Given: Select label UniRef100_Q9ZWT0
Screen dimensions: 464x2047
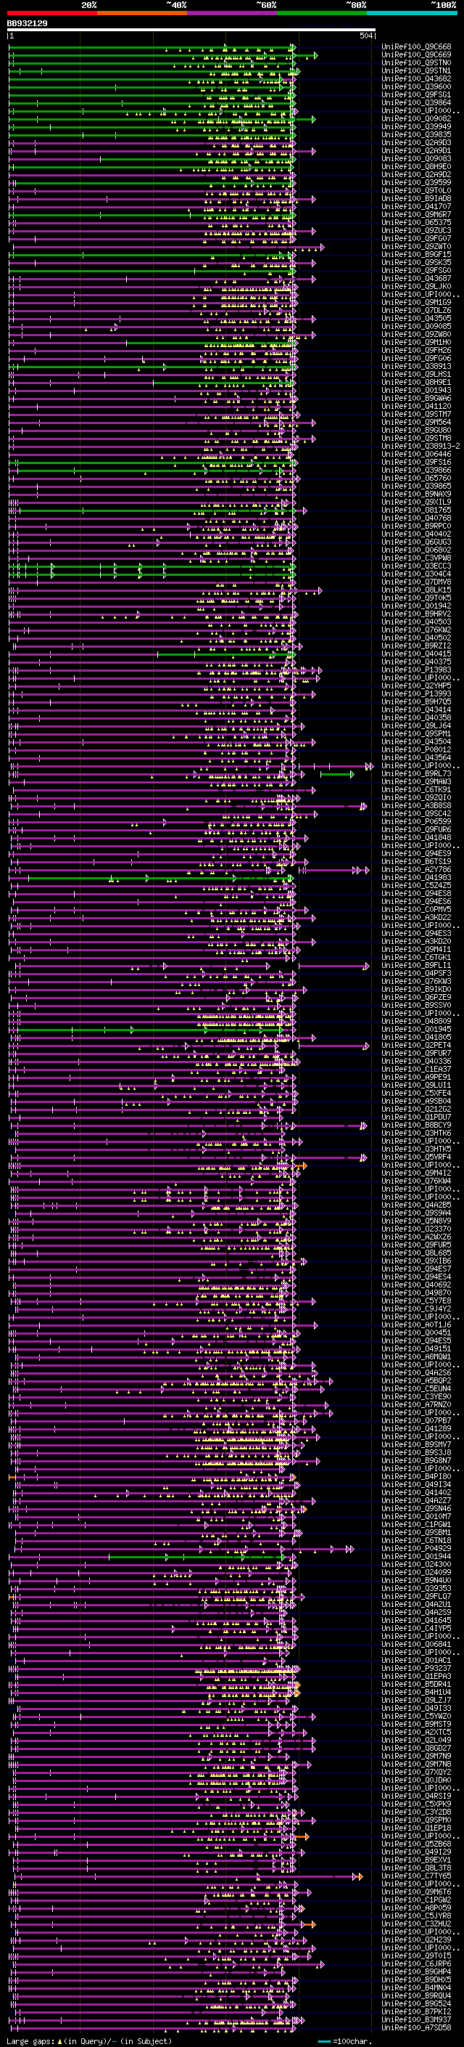Looking at the screenshot, I should 416,246.
